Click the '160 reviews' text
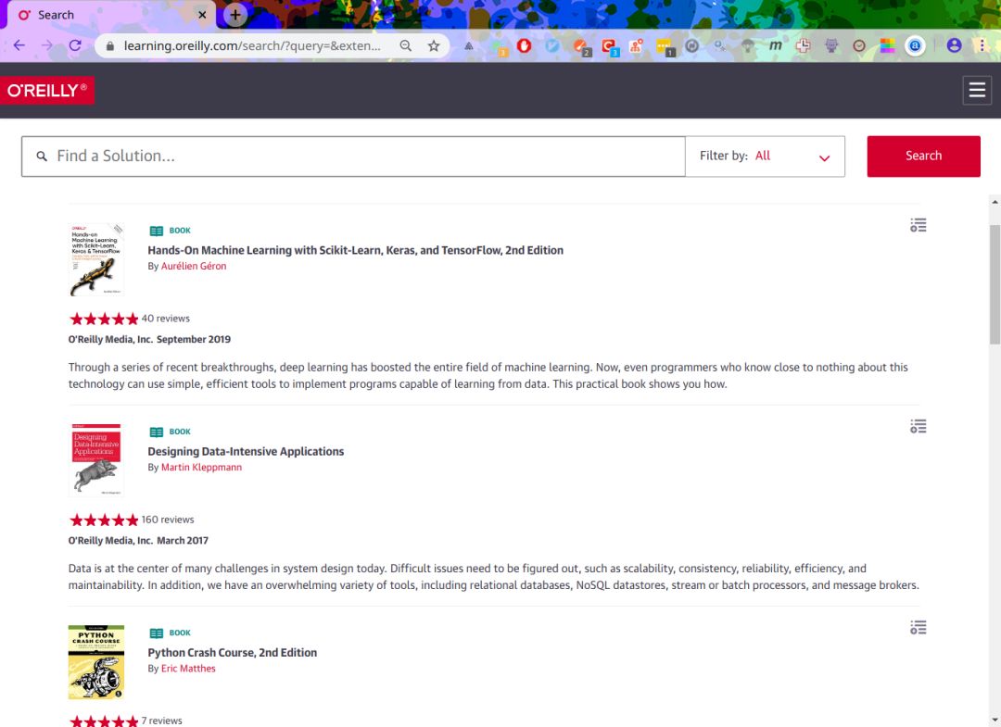This screenshot has width=1001, height=727. (167, 520)
